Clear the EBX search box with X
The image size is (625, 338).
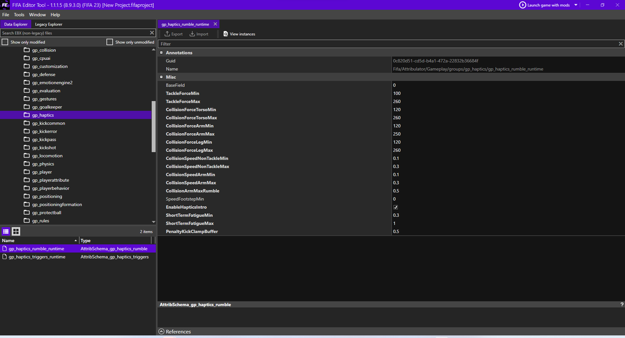152,33
